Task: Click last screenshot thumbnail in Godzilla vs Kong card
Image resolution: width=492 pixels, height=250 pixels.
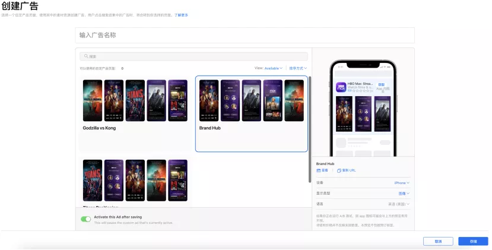Action: [177, 100]
